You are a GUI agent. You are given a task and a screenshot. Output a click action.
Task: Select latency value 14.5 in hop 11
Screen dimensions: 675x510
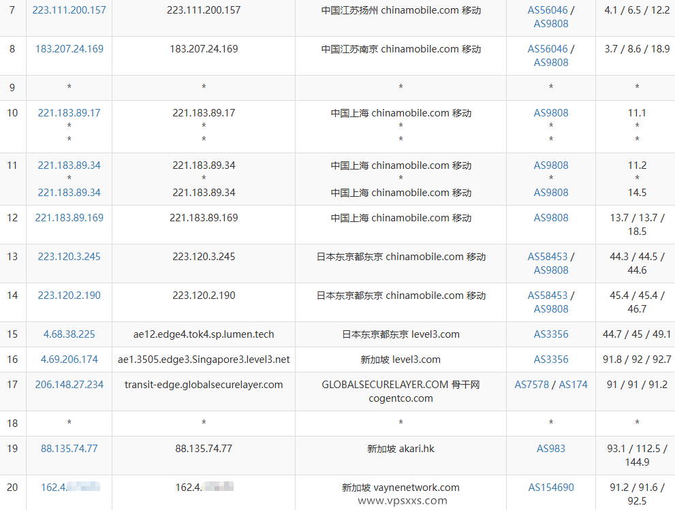point(637,193)
